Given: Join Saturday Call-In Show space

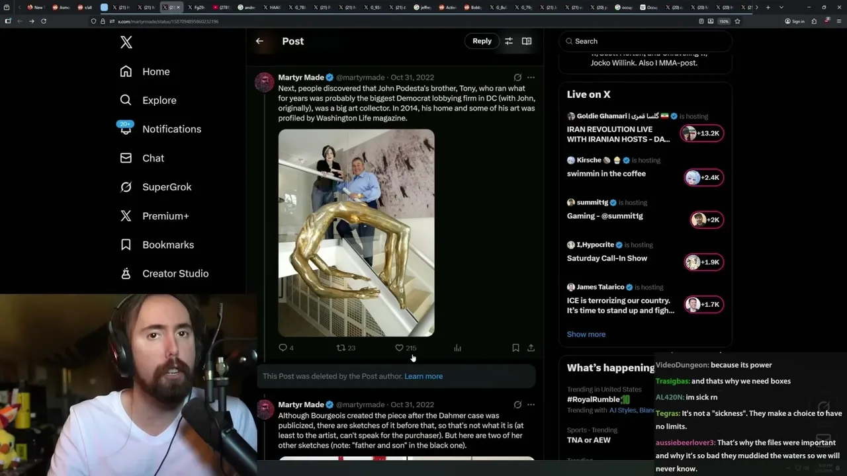Looking at the screenshot, I should pyautogui.click(x=607, y=258).
